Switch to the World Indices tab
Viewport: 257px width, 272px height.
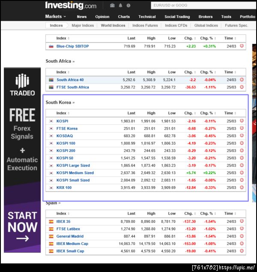coord(113,25)
